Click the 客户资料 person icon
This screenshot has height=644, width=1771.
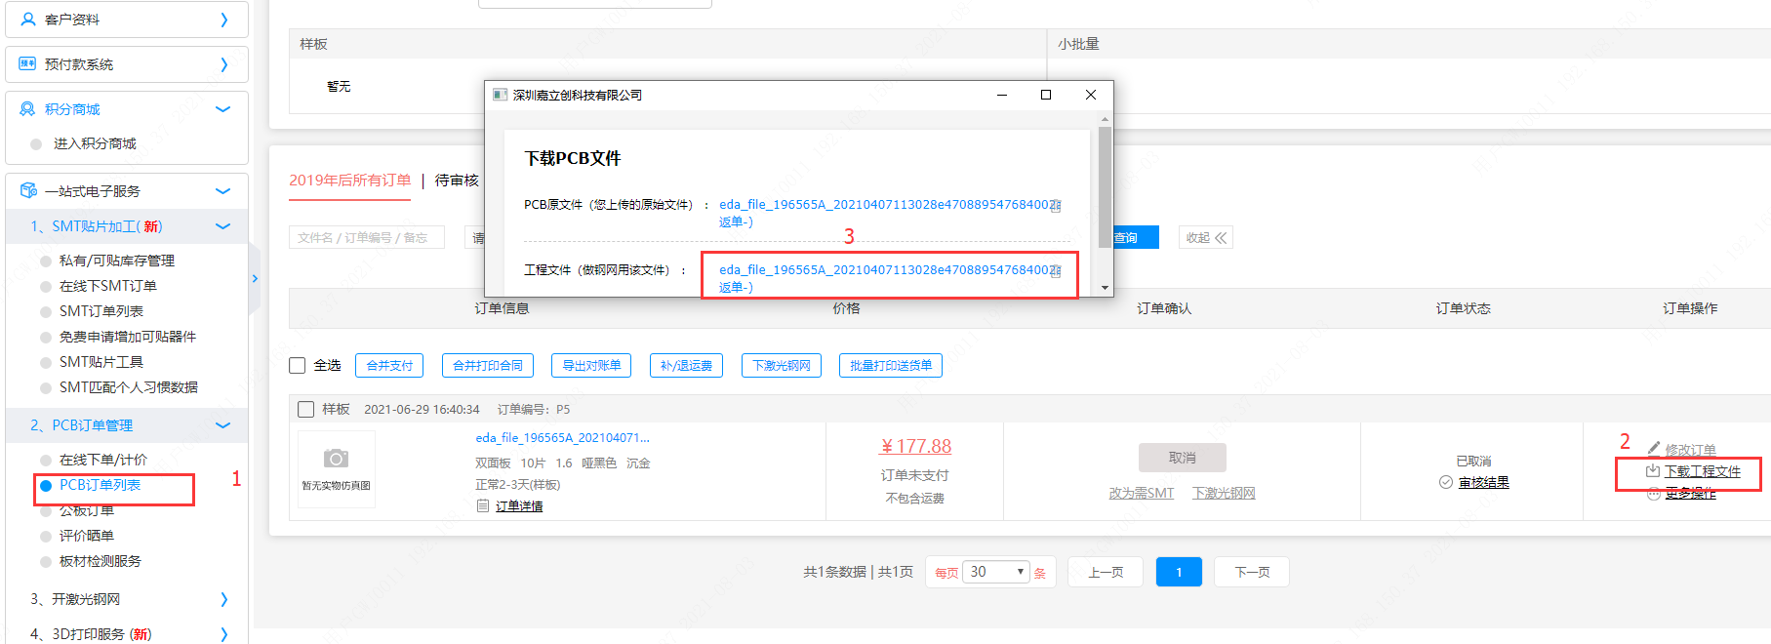[28, 20]
